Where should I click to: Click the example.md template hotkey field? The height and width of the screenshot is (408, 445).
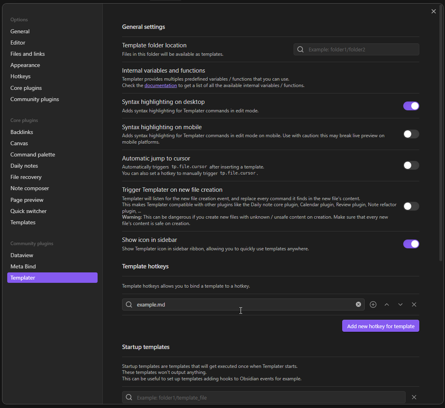point(243,304)
